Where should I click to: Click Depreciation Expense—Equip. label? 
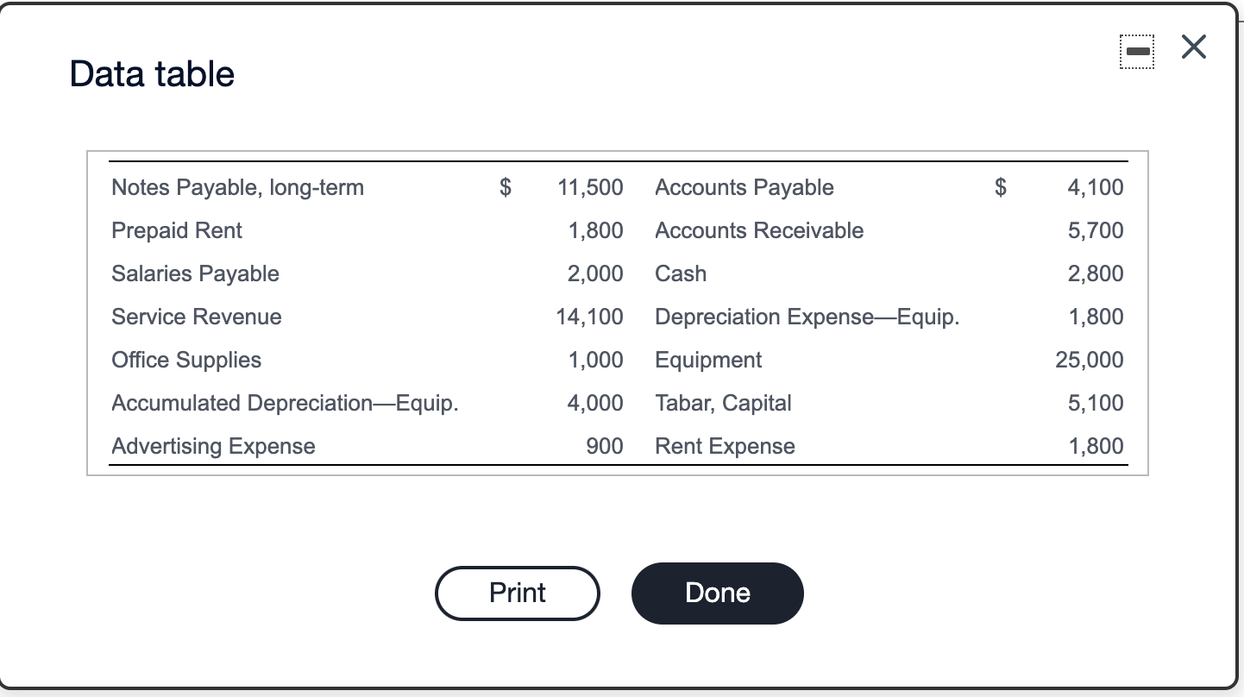pos(807,317)
